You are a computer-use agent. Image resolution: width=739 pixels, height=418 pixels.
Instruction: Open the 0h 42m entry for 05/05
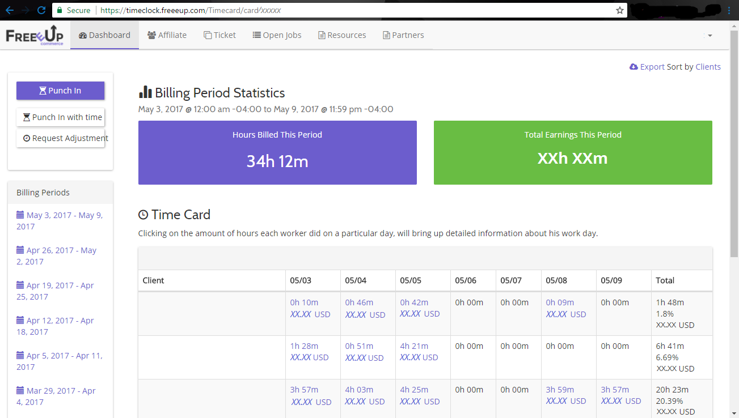(x=414, y=302)
